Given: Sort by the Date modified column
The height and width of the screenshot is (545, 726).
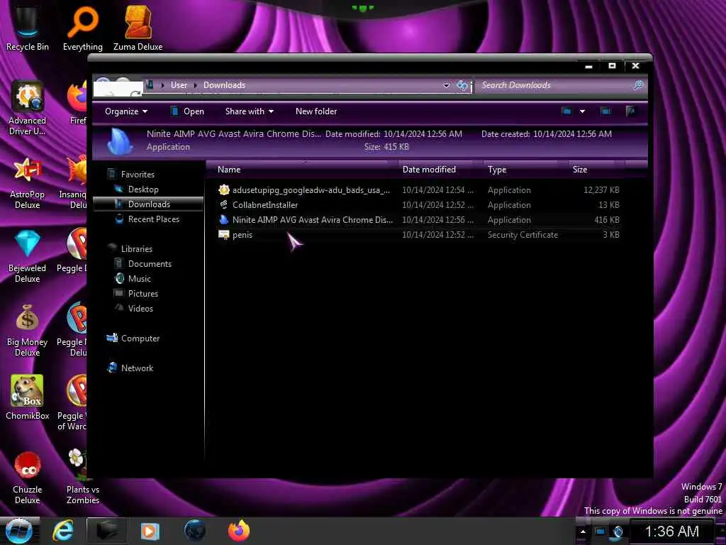Looking at the screenshot, I should [x=441, y=170].
